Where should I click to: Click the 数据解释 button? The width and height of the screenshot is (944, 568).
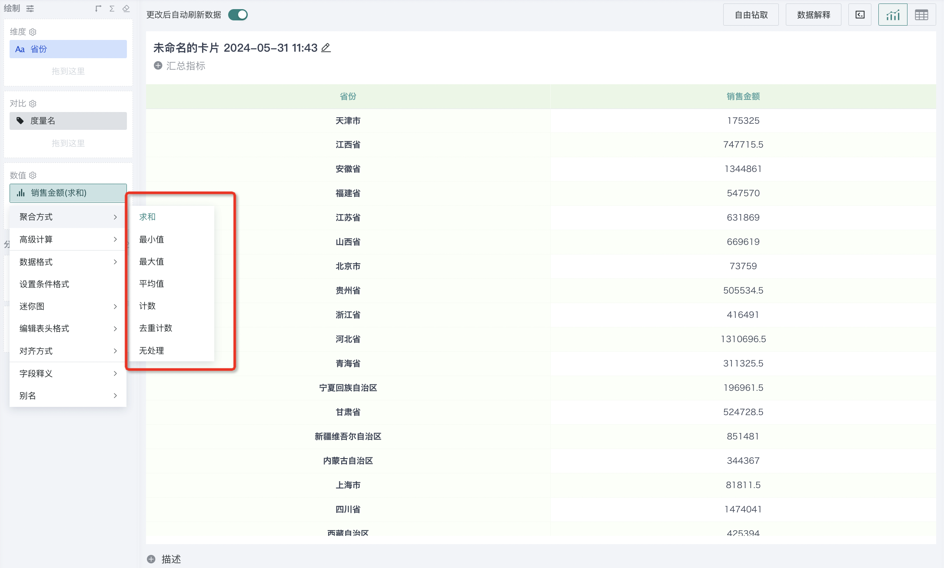click(813, 15)
